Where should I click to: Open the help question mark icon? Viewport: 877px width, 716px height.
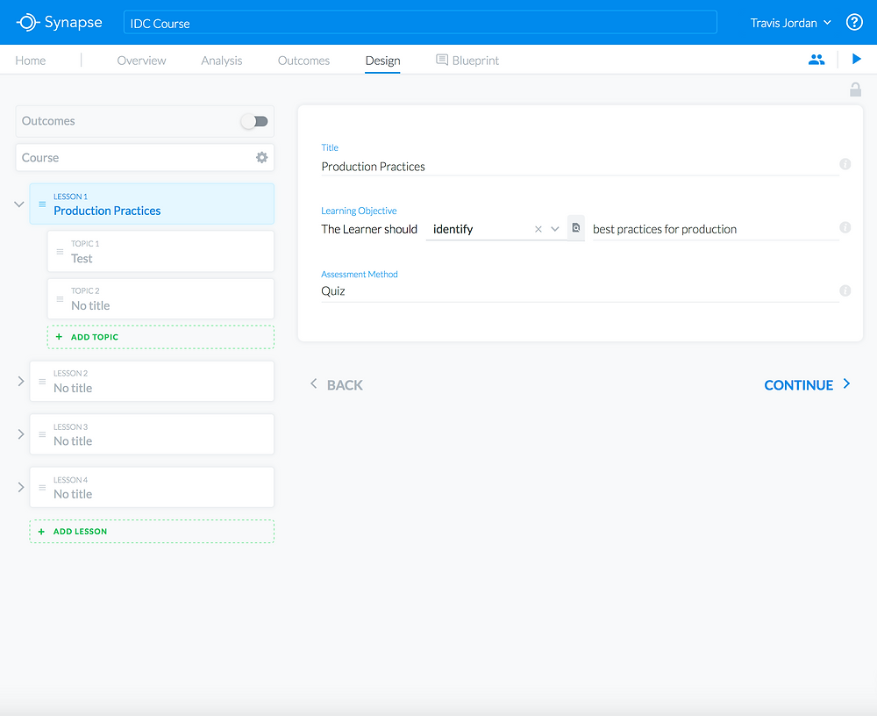coord(854,23)
